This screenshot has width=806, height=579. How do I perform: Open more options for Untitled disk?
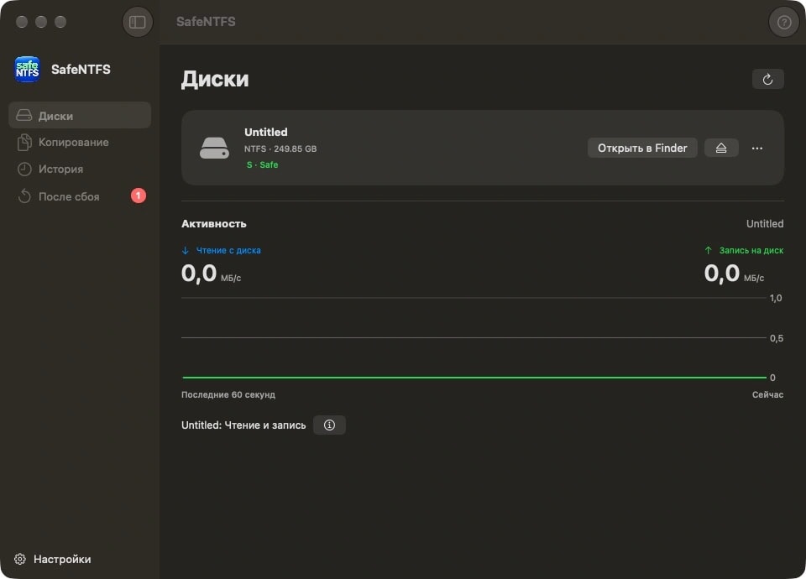point(756,148)
